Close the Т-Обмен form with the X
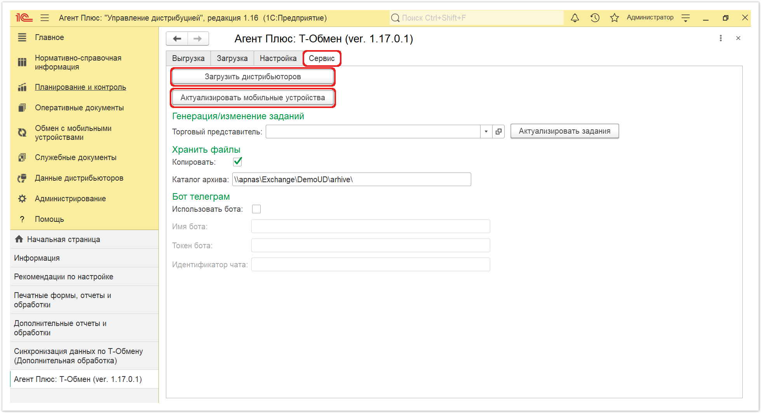761x413 pixels. point(738,38)
